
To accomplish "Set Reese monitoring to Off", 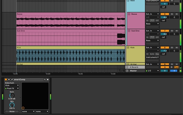I will pos(157,21).
